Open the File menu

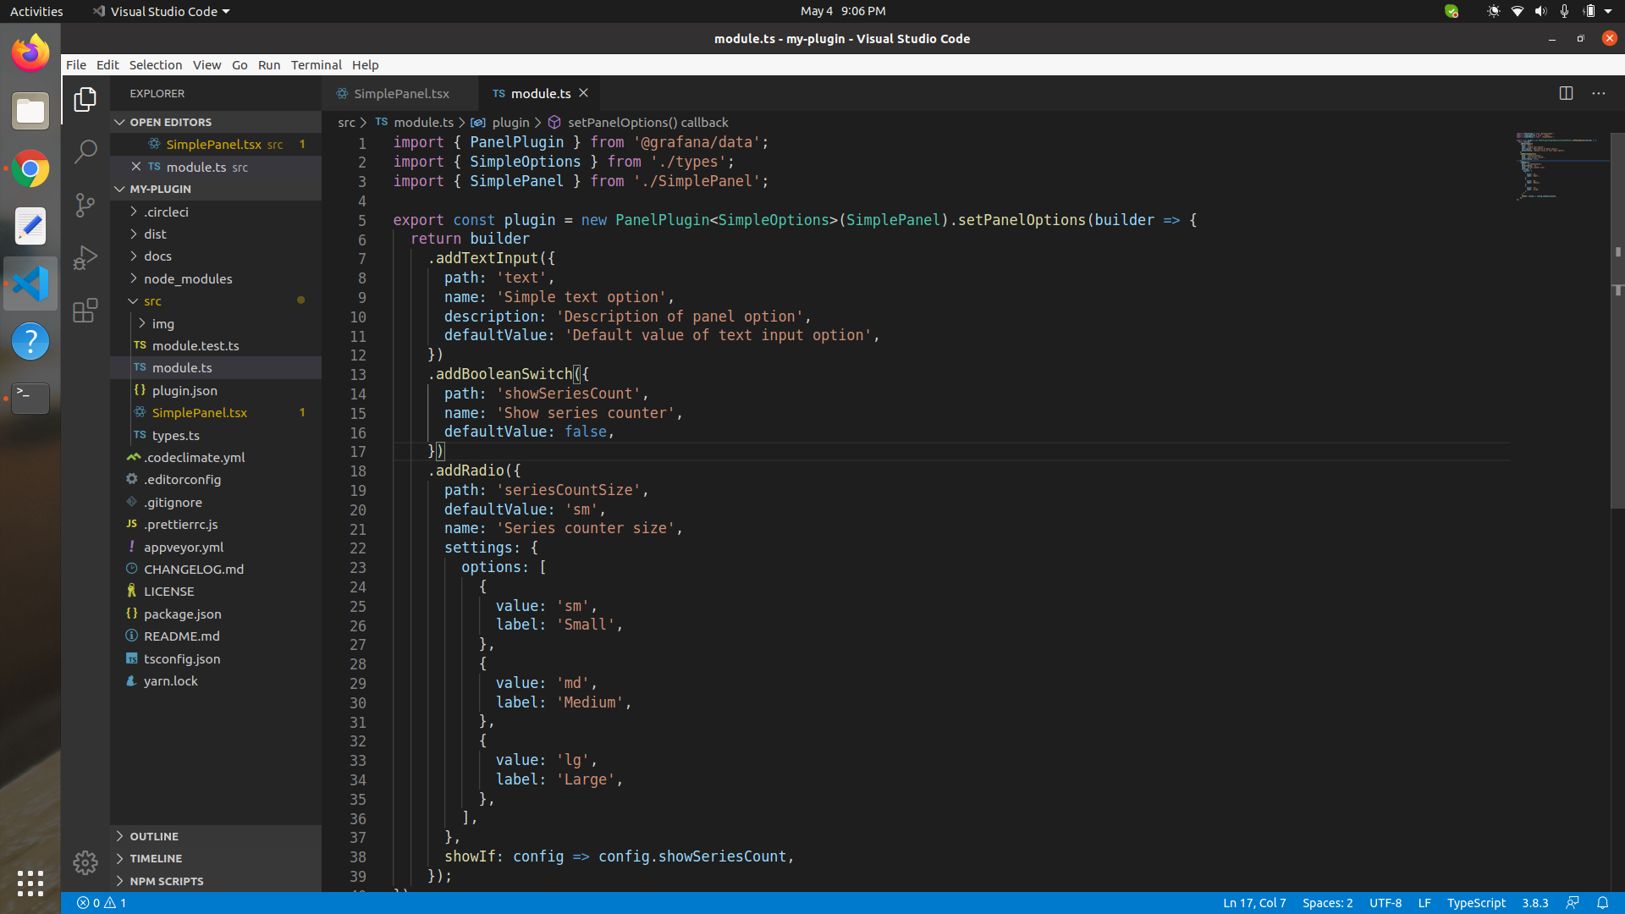[x=76, y=65]
